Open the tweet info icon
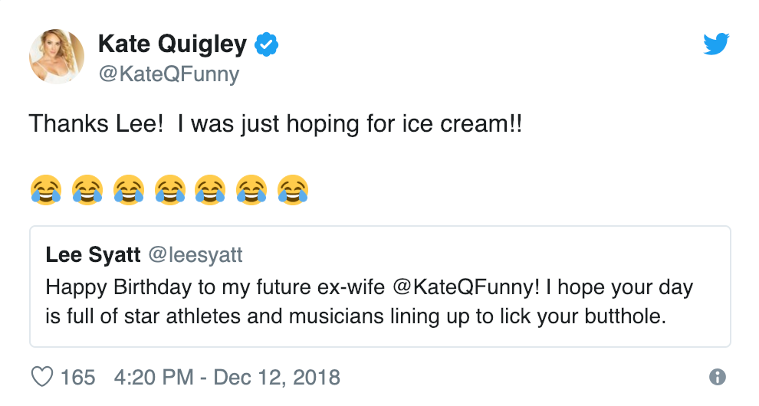759x406 pixels. point(718,377)
